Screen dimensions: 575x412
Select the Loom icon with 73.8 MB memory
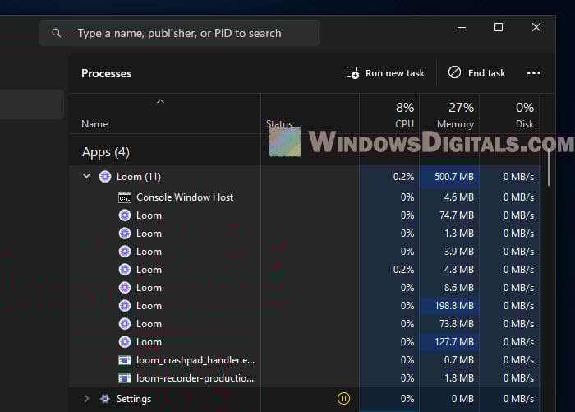(125, 324)
